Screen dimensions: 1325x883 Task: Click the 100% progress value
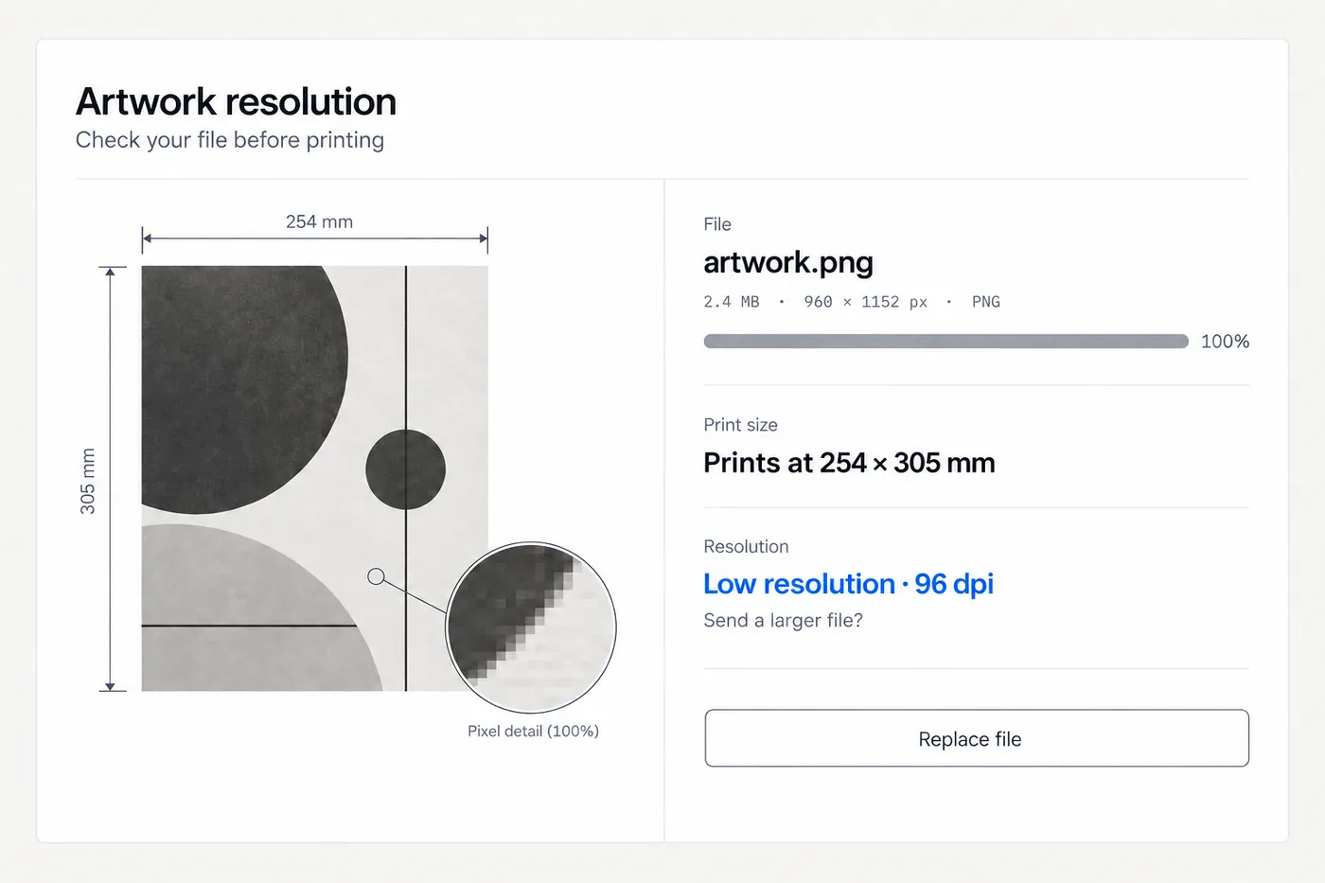1225,342
